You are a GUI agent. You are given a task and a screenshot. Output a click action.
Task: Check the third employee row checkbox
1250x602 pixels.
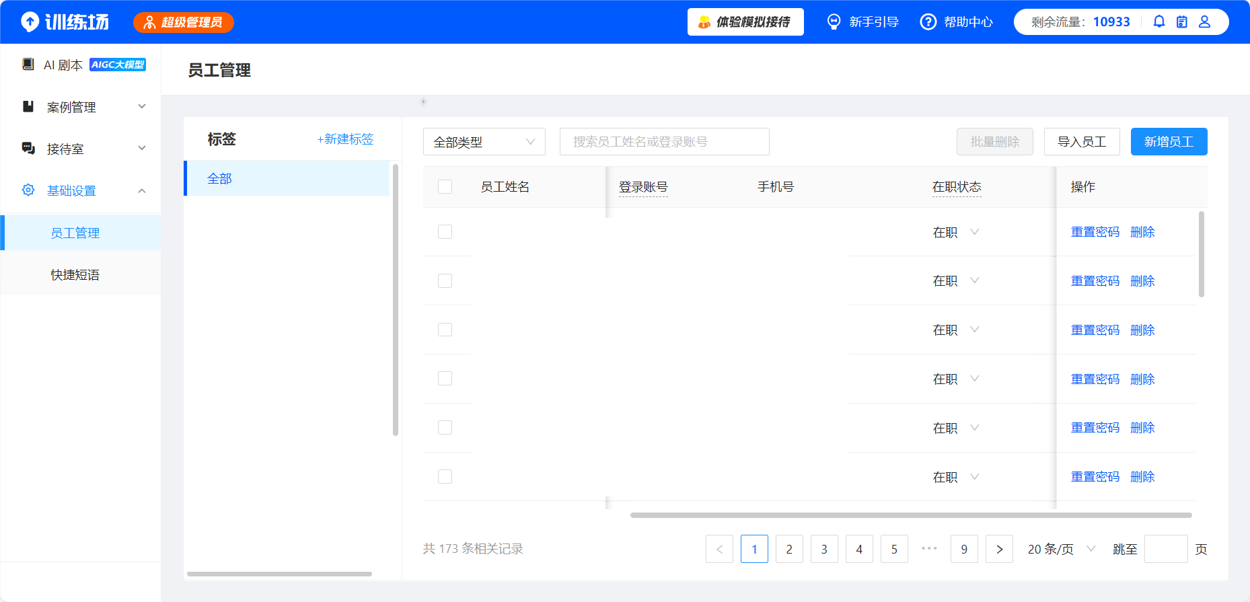[445, 330]
